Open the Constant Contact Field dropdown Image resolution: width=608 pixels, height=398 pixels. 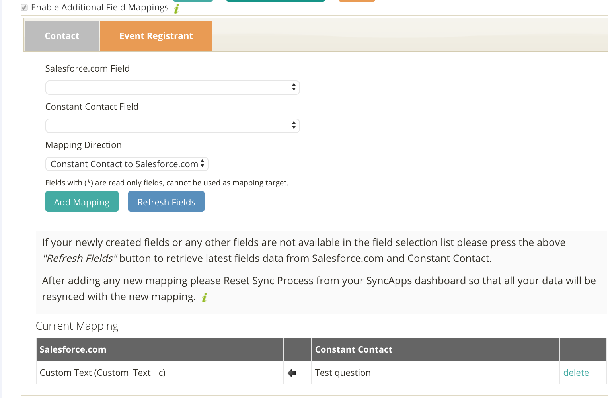point(172,126)
